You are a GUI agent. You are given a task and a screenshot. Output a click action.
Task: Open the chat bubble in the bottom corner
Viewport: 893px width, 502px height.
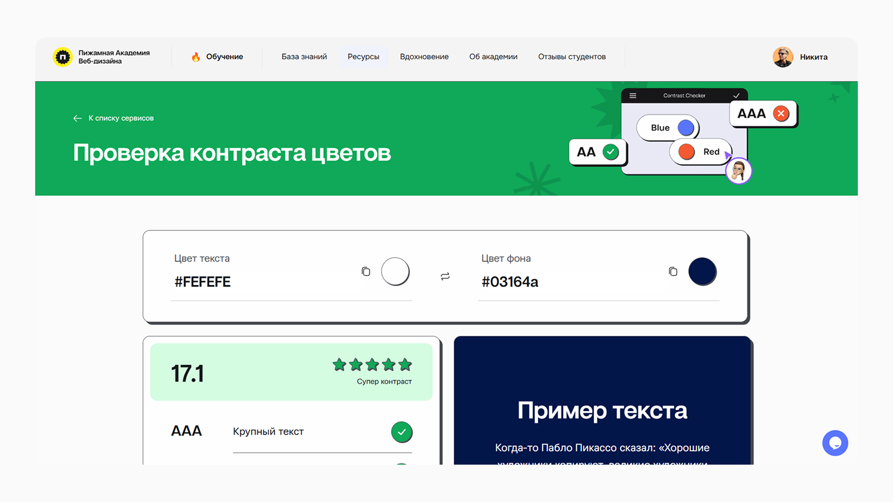point(835,443)
